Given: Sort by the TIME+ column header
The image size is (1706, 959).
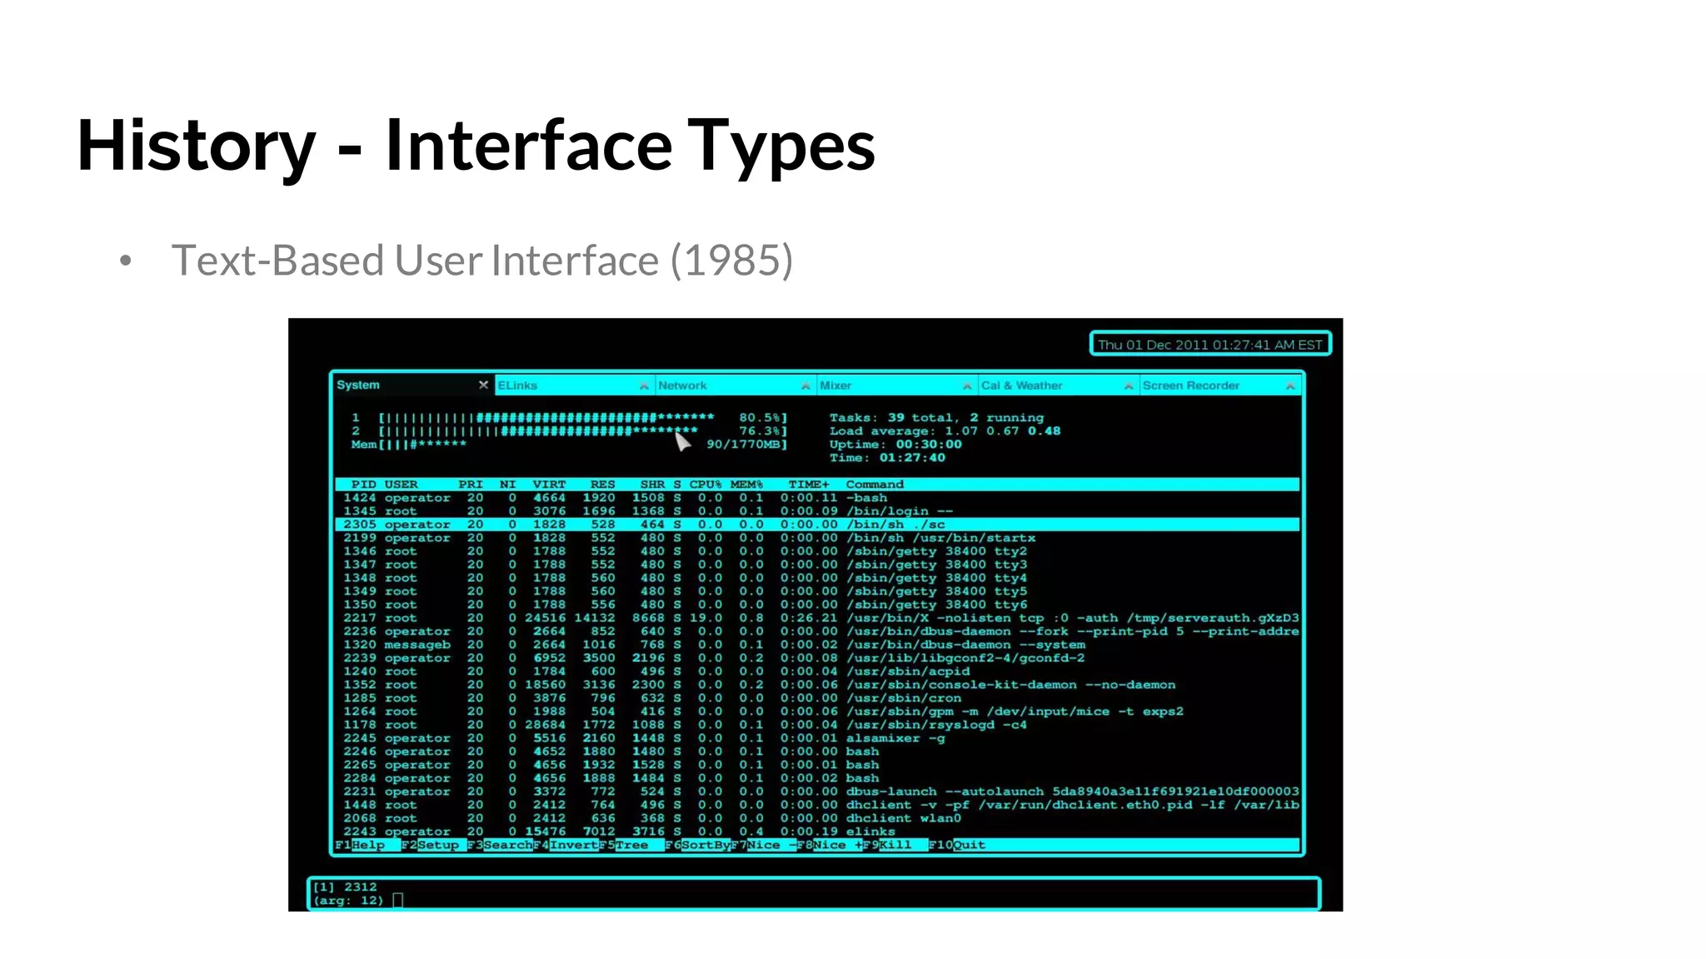Looking at the screenshot, I should 809,484.
